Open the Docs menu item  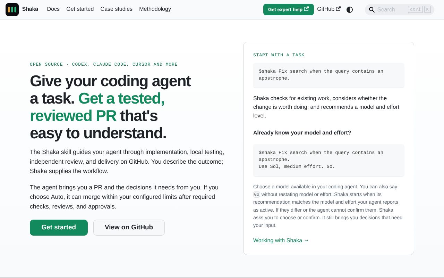point(53,9)
